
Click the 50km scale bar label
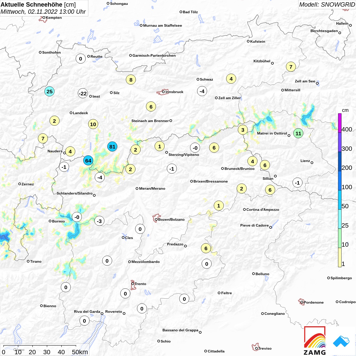coord(80,352)
